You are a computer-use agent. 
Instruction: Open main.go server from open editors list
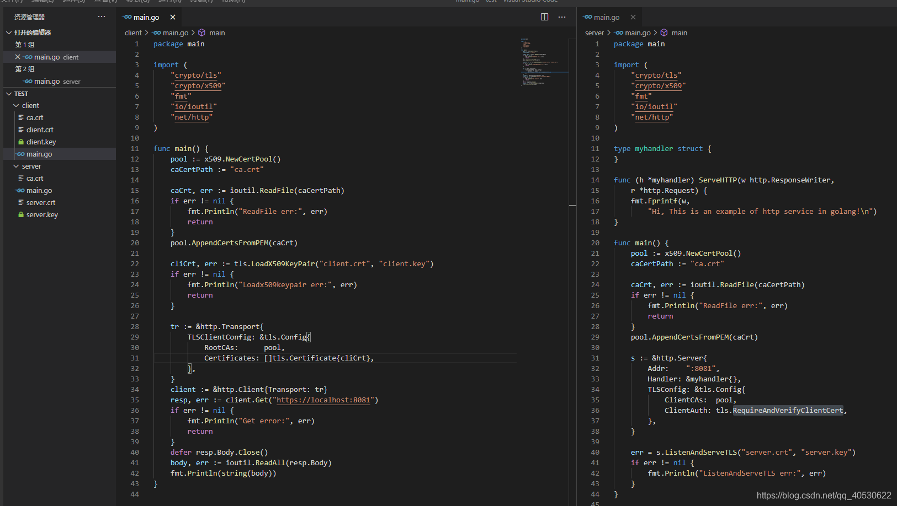60,81
